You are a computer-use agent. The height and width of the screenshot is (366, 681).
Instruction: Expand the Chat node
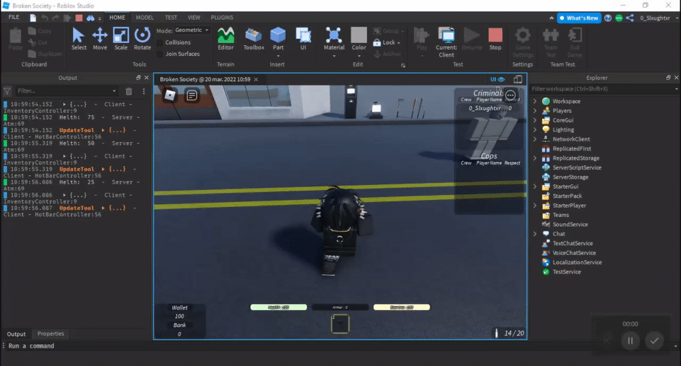pyautogui.click(x=535, y=234)
